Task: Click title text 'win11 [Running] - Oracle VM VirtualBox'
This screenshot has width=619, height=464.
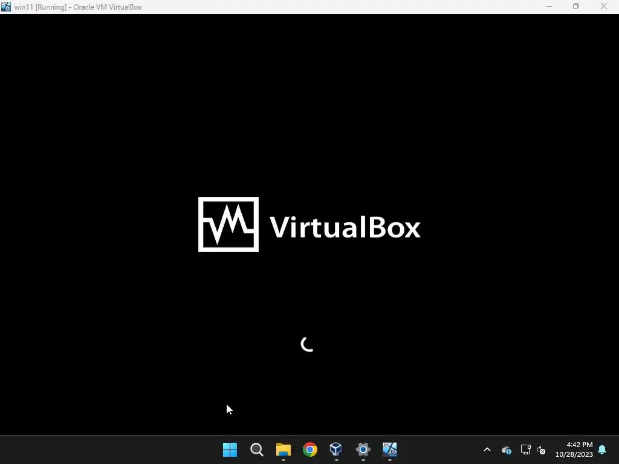Action: click(x=78, y=7)
